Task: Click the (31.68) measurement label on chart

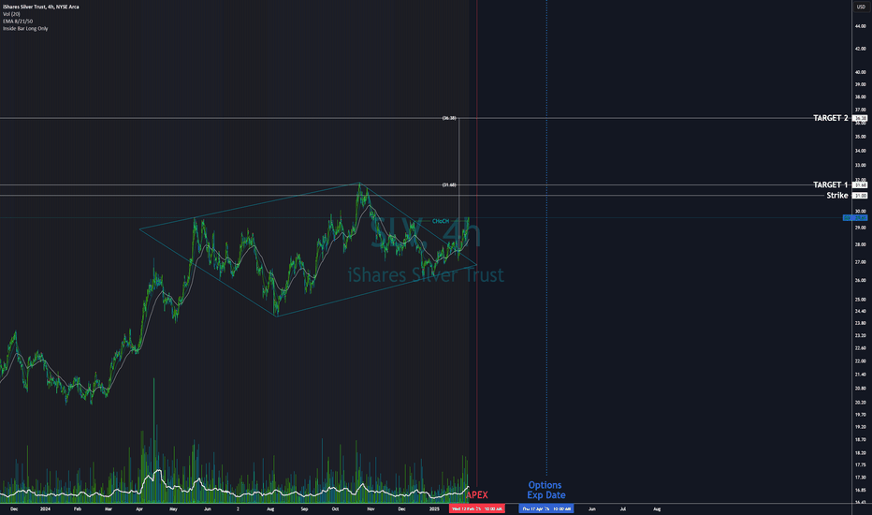Action: tap(449, 184)
